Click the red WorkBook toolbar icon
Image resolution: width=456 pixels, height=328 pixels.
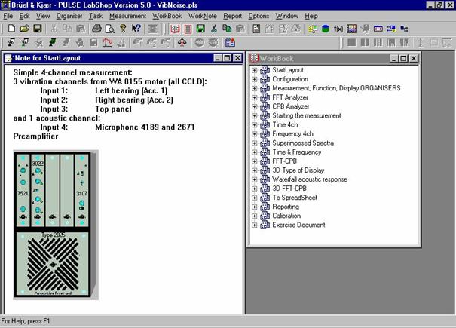coord(174,29)
